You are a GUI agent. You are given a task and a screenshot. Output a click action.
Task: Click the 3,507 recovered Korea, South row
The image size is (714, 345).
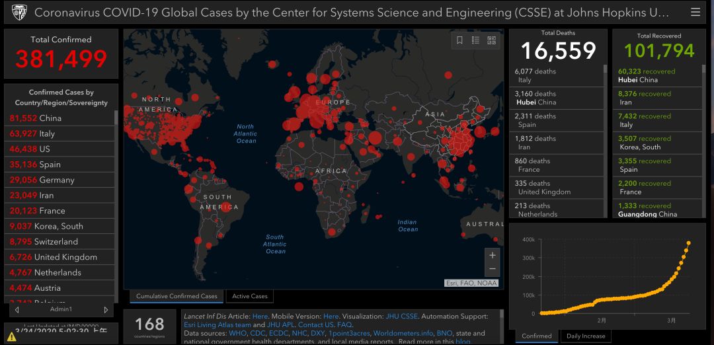pos(657,143)
